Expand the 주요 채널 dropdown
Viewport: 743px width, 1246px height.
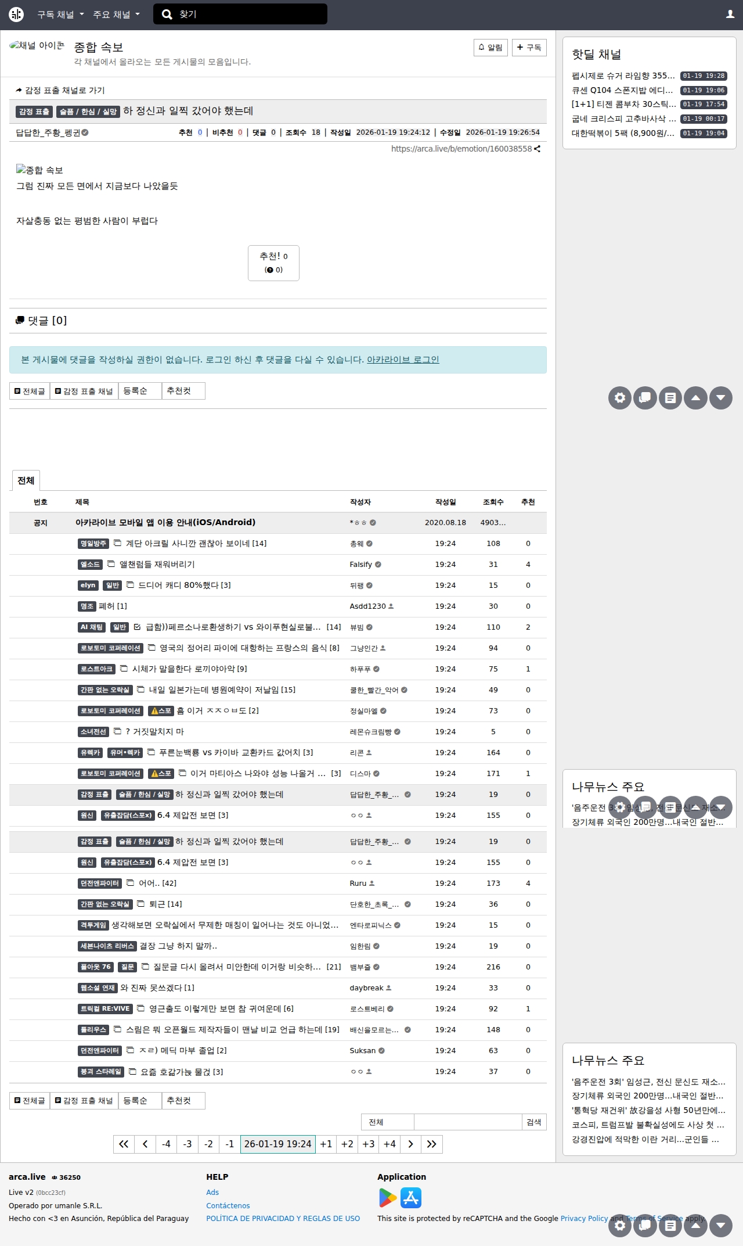coord(116,15)
